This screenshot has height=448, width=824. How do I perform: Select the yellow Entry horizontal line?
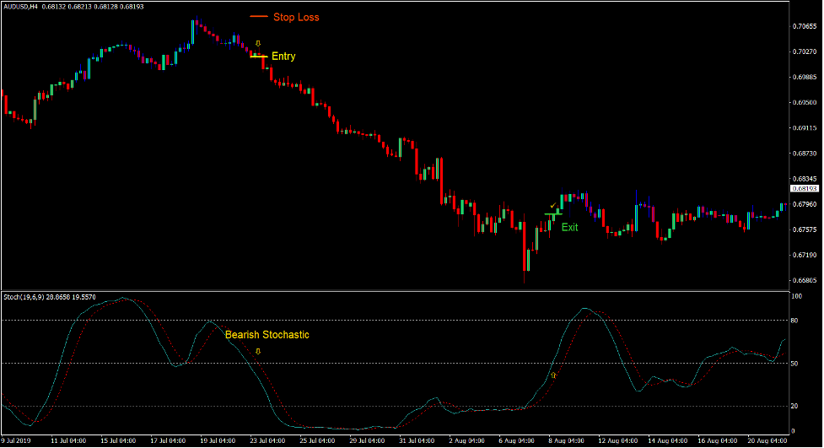(x=258, y=57)
